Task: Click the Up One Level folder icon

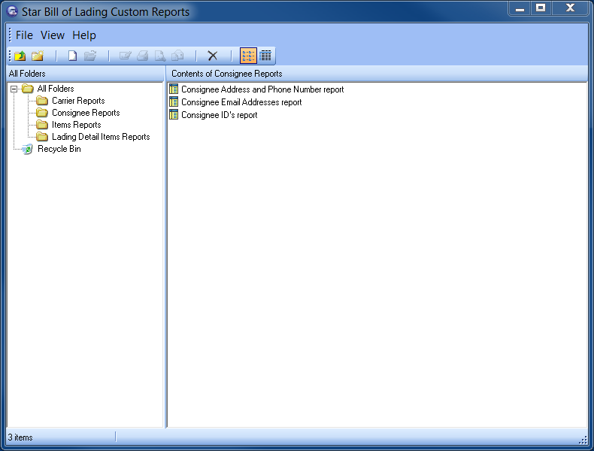Action: [x=20, y=56]
